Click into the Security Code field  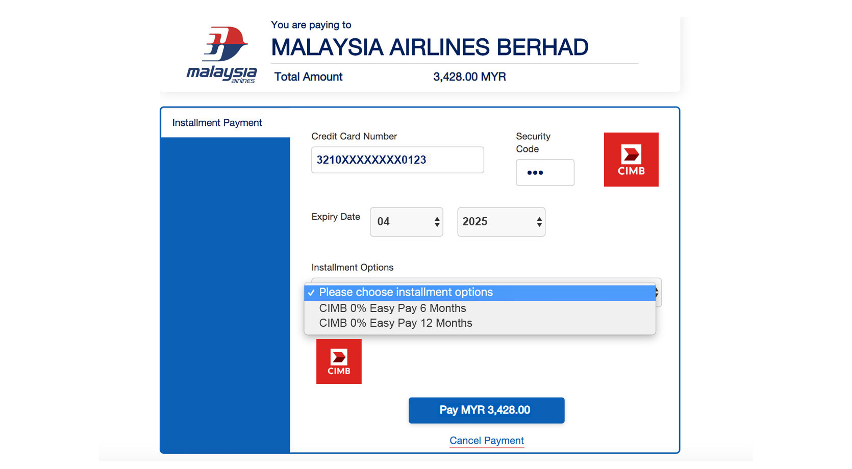pos(545,173)
